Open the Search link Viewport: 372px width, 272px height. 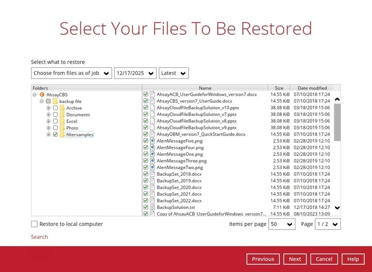pos(39,237)
